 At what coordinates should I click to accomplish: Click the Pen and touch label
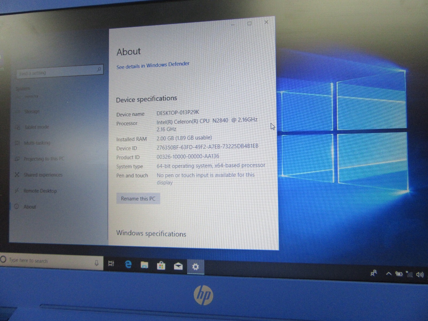132,175
